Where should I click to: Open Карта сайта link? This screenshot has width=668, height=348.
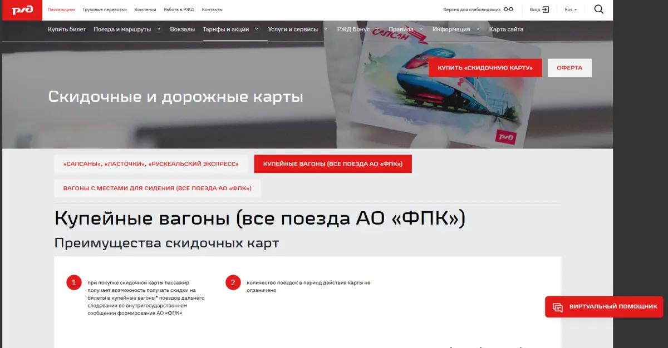tap(506, 29)
